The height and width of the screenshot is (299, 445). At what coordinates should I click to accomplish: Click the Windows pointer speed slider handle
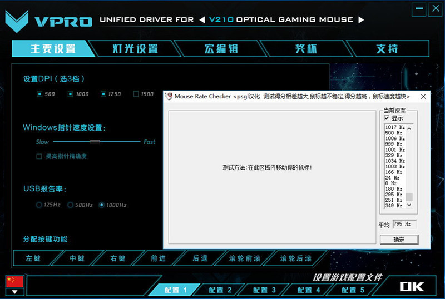coord(95,142)
